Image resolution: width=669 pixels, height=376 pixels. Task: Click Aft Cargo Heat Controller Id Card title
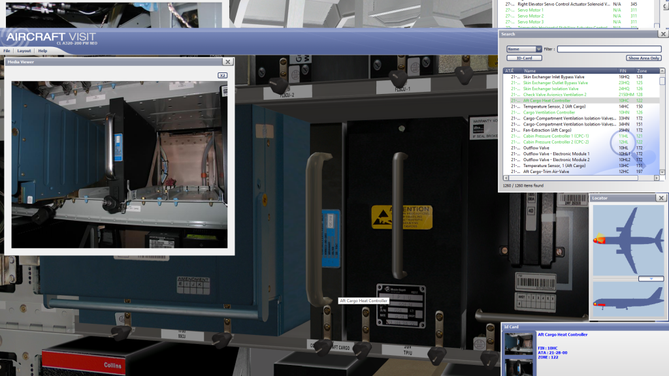pyautogui.click(x=563, y=335)
